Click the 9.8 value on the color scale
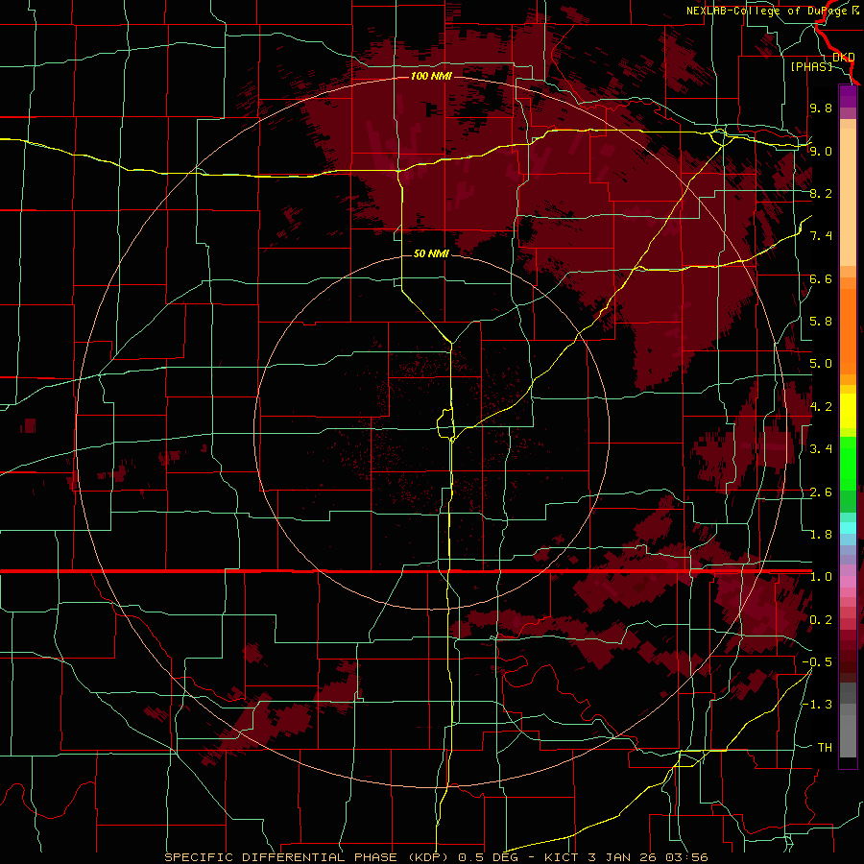Screen dimensions: 864x864 821,108
